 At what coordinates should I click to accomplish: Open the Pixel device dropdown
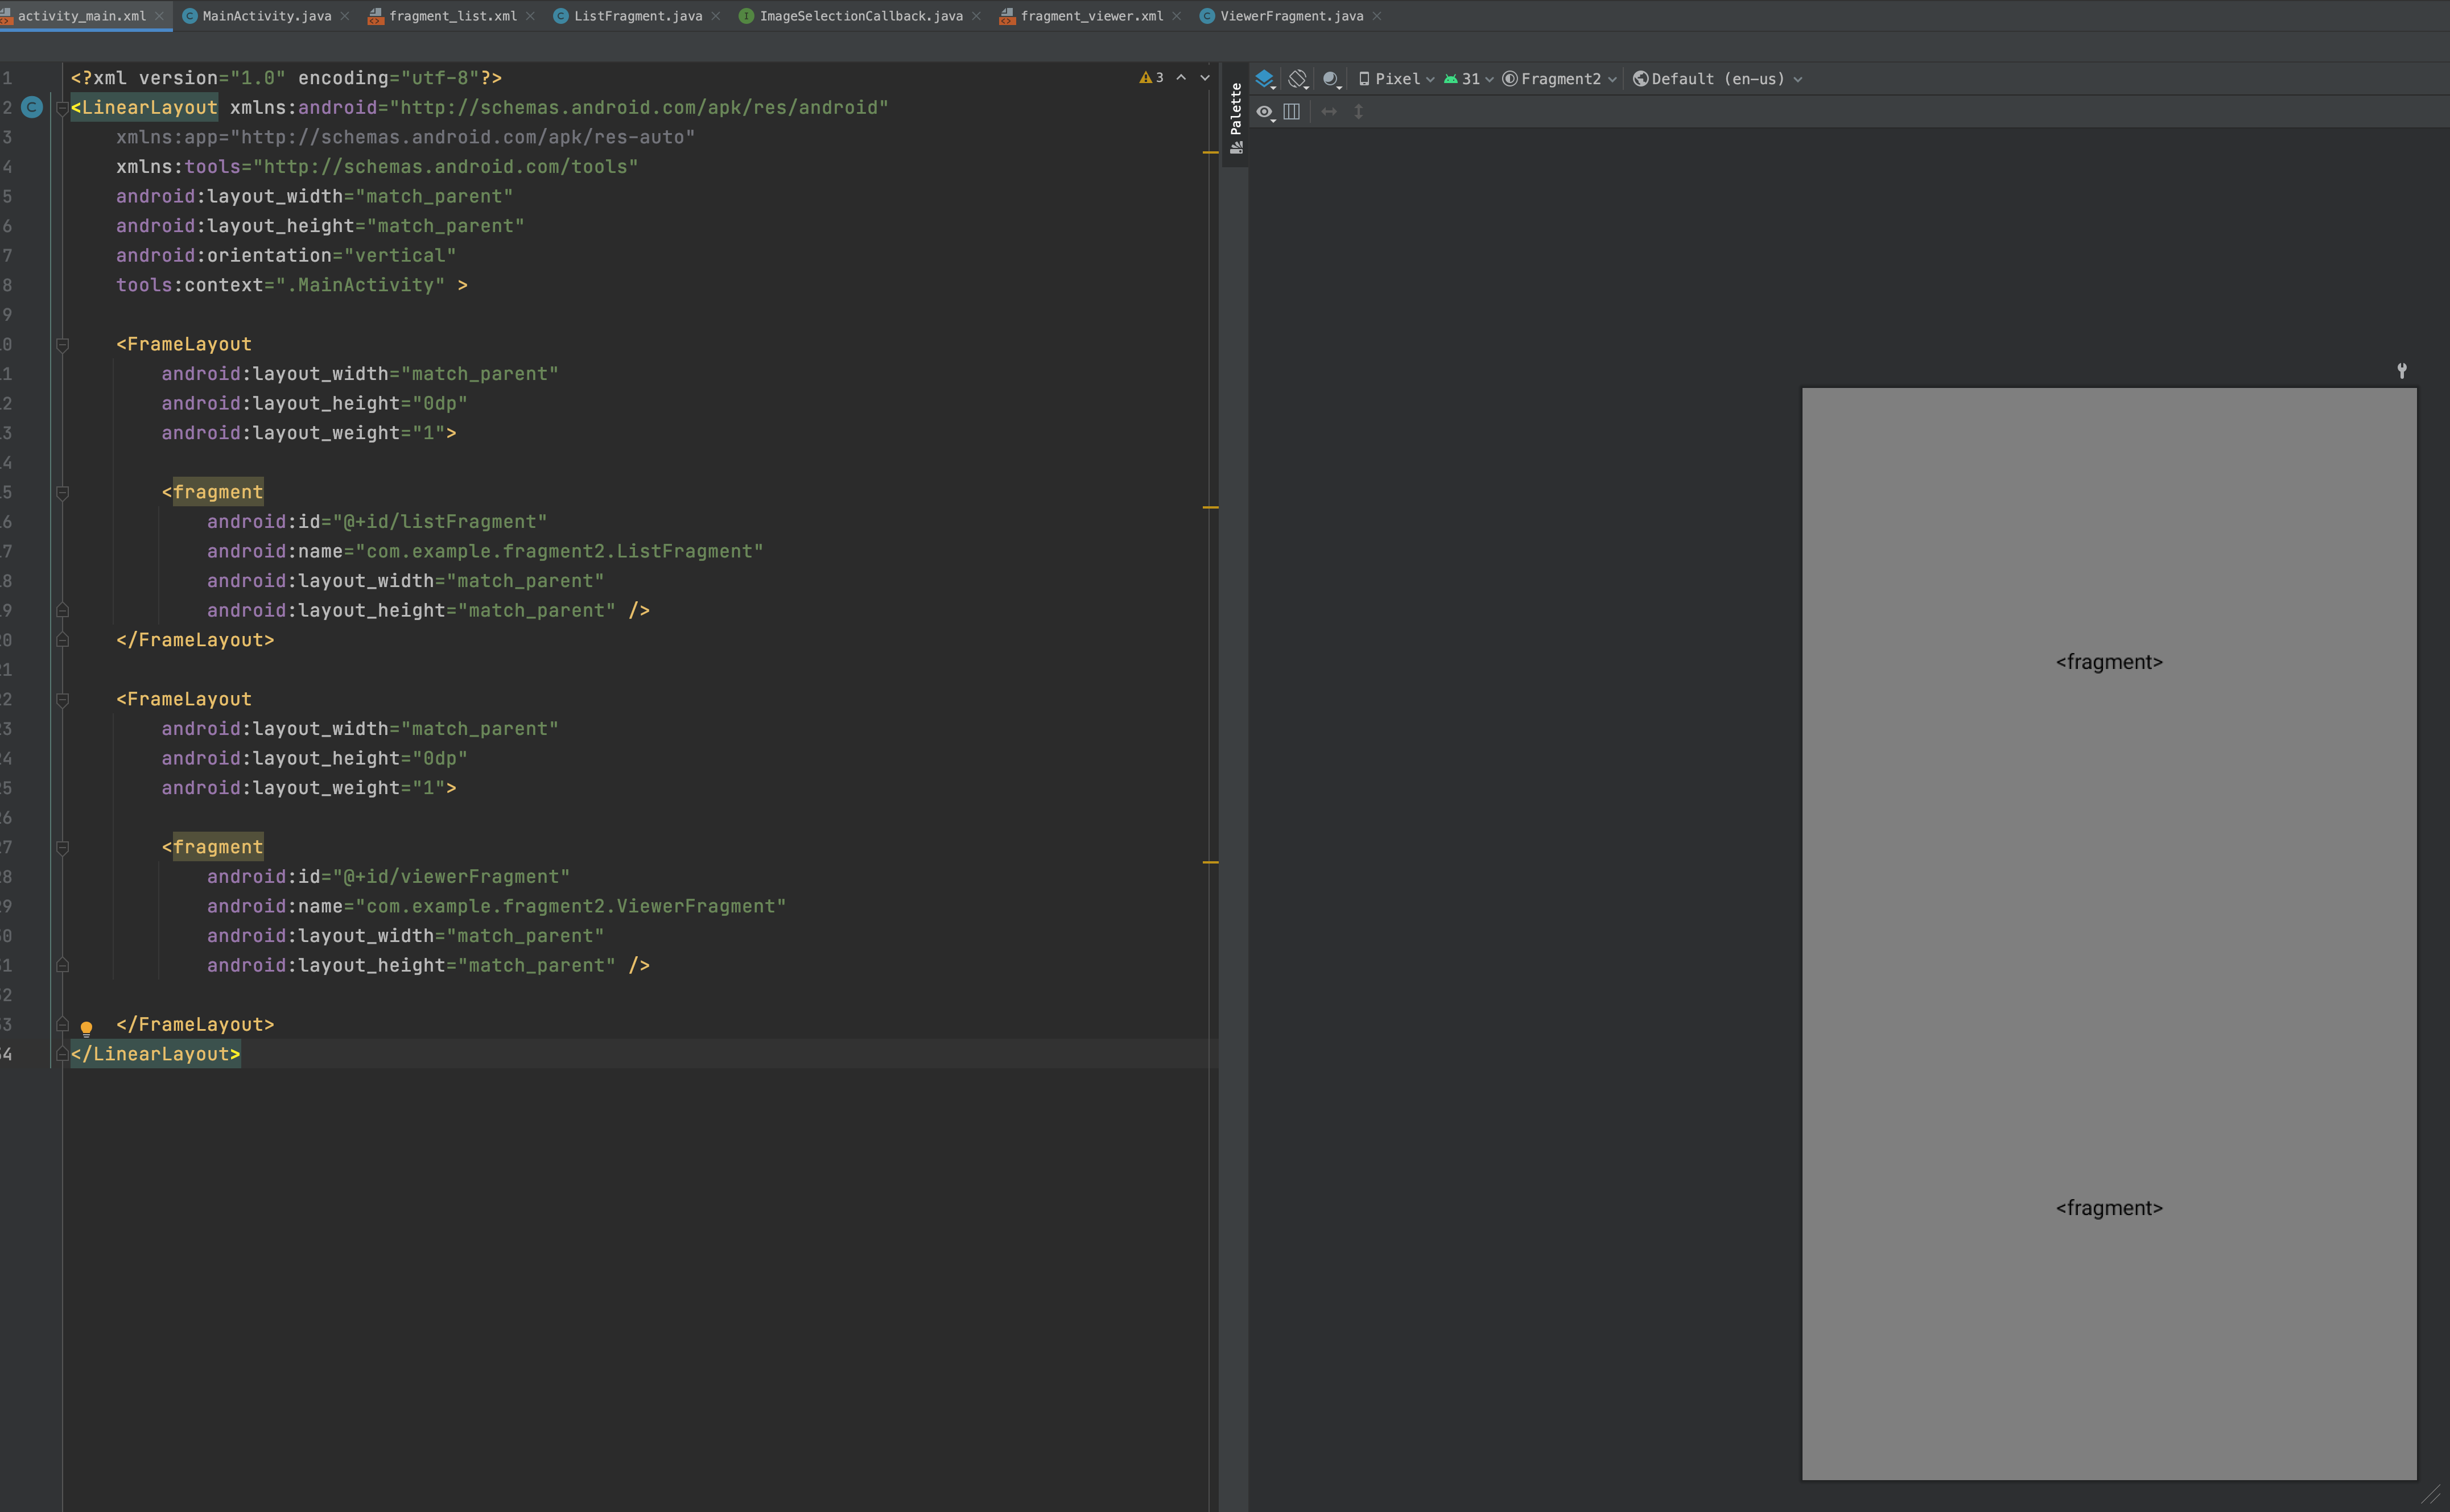1396,79
